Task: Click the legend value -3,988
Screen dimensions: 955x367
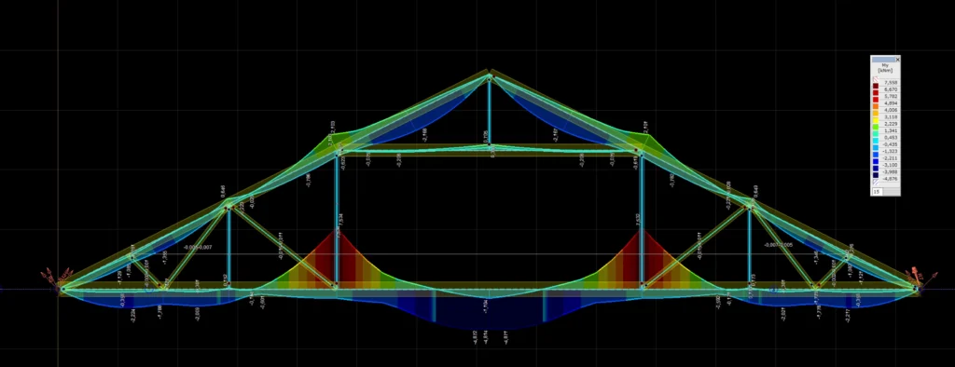Action: click(x=891, y=171)
